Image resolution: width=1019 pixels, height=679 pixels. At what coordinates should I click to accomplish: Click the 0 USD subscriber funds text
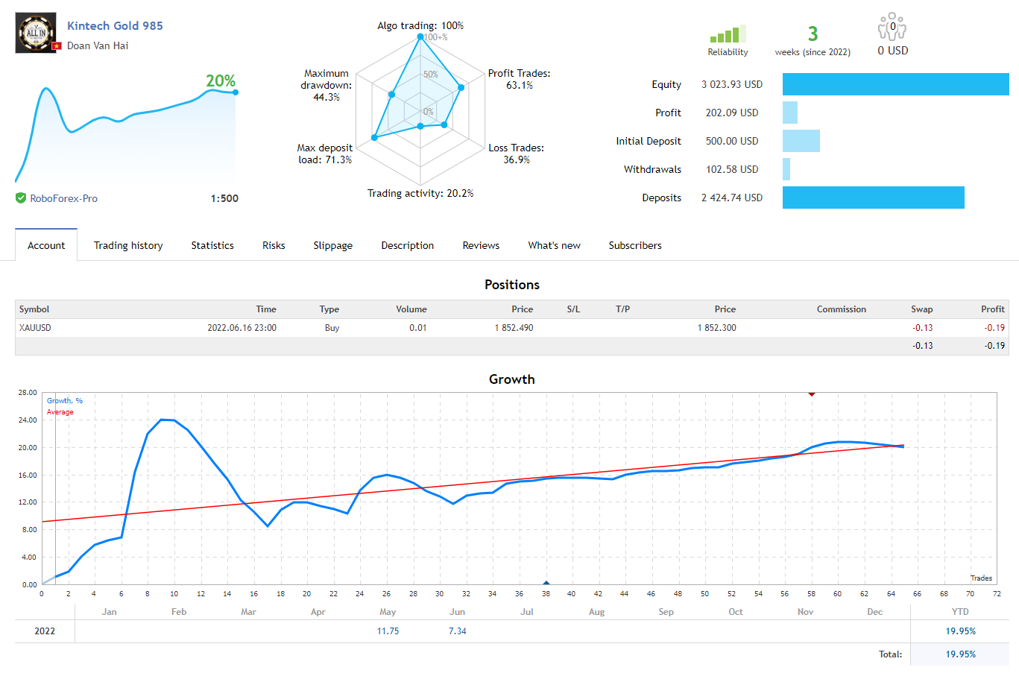[x=893, y=51]
